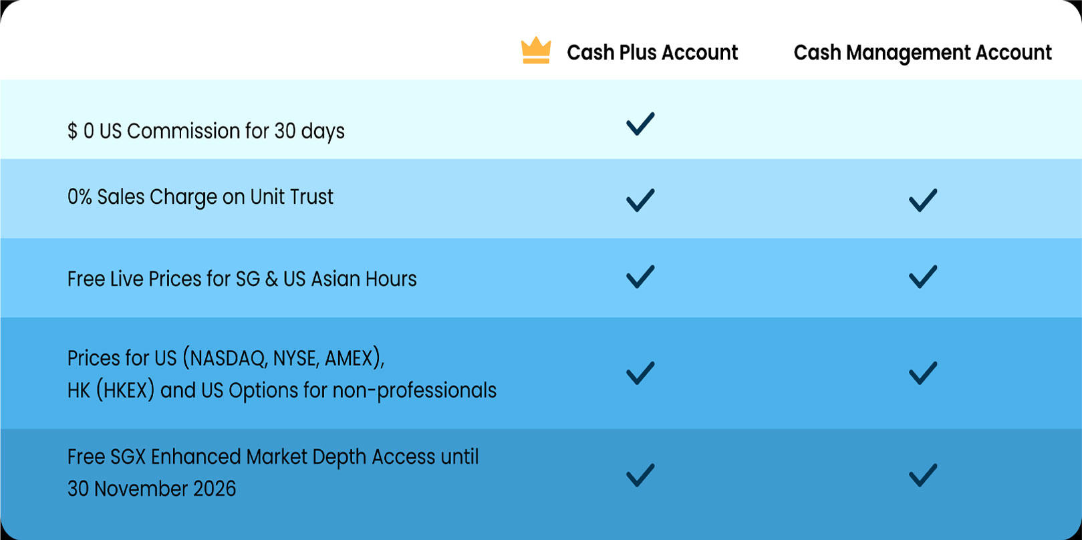Click 'Prices for US (NASDAQ, NYSE, AMEX)' line

coord(226,358)
